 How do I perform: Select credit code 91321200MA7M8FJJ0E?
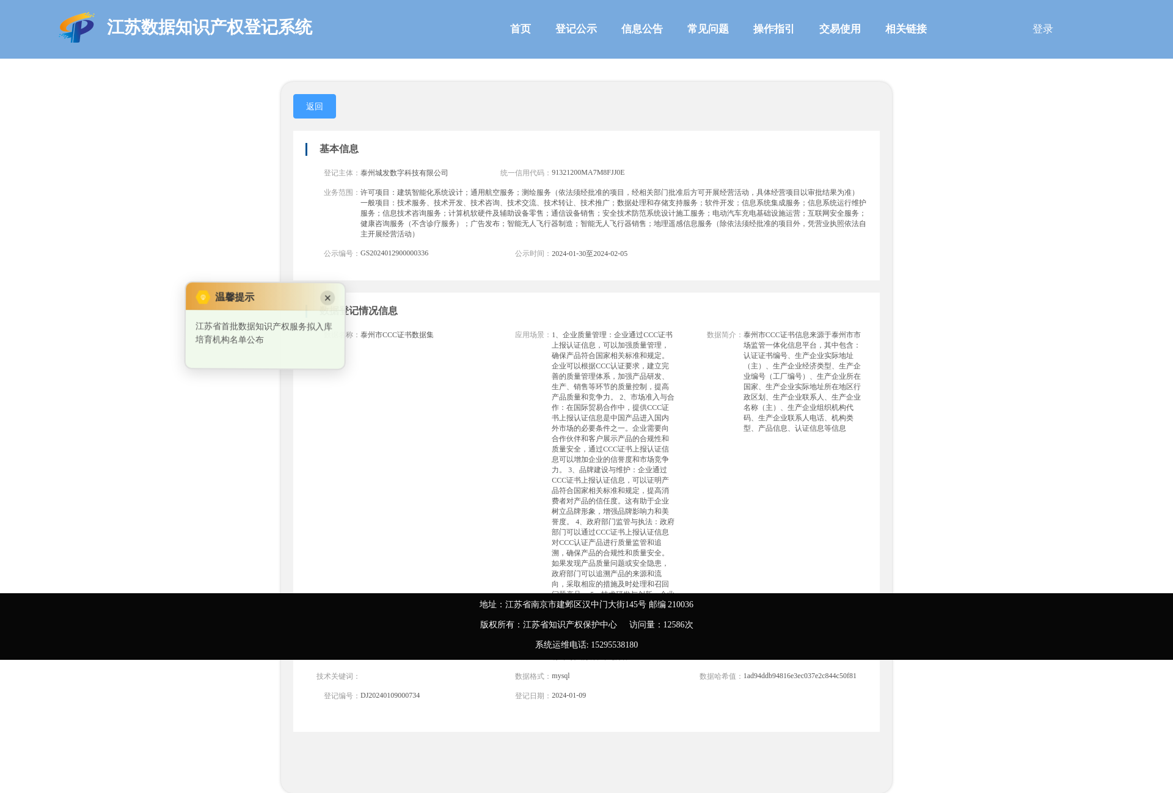588,172
